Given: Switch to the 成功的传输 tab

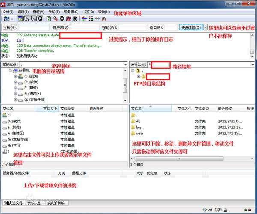Looking at the screenshot, I should coord(56,203).
